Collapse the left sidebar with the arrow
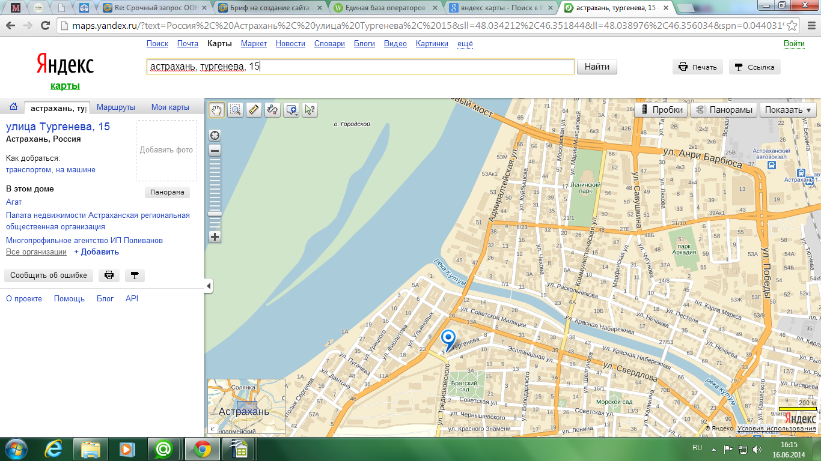821x461 pixels. [209, 286]
